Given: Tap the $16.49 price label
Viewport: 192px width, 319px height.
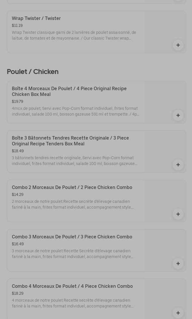Looking at the screenshot, I should click(x=18, y=244).
